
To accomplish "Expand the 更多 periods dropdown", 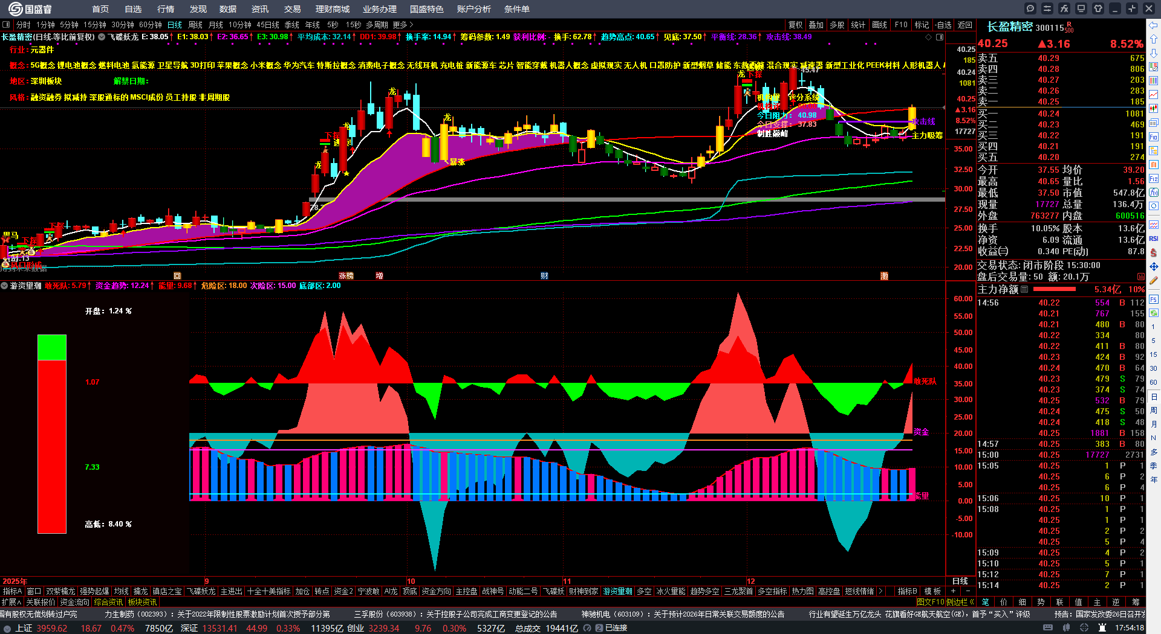I will pos(403,25).
